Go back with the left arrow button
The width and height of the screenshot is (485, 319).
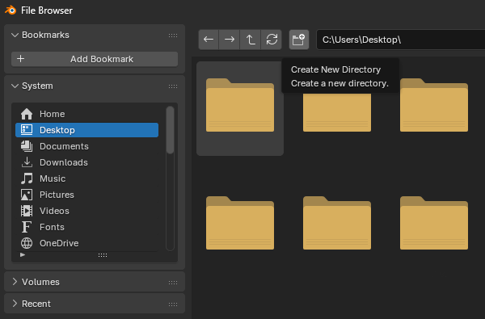(209, 40)
